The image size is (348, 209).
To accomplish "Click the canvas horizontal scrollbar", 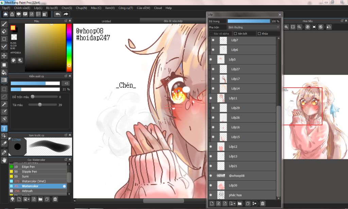I will 163,201.
